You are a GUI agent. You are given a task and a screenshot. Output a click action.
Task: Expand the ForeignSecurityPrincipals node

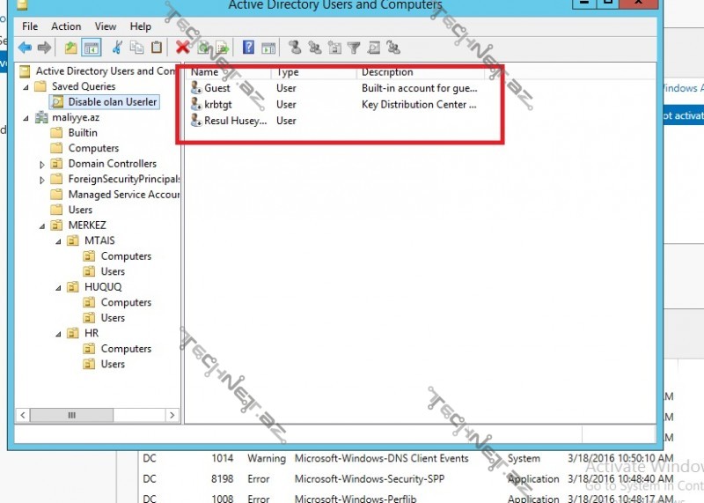pos(42,180)
